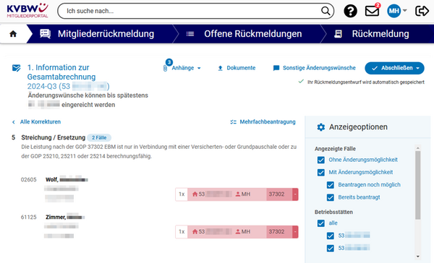This screenshot has width=434, height=263.
Task: Click the 2 Fälle badge
Action: coord(99,138)
